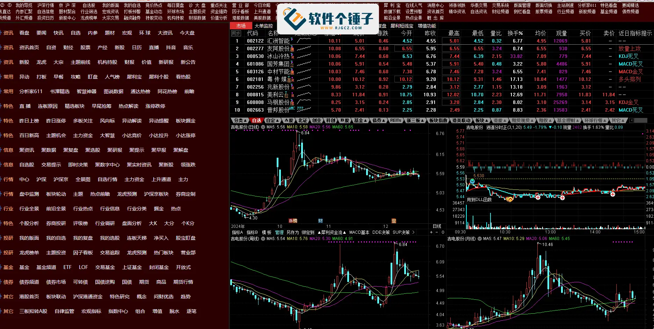The height and width of the screenshot is (329, 654).
Task: Reset chart zoom with the 0 button
Action: pyautogui.click(x=443, y=232)
